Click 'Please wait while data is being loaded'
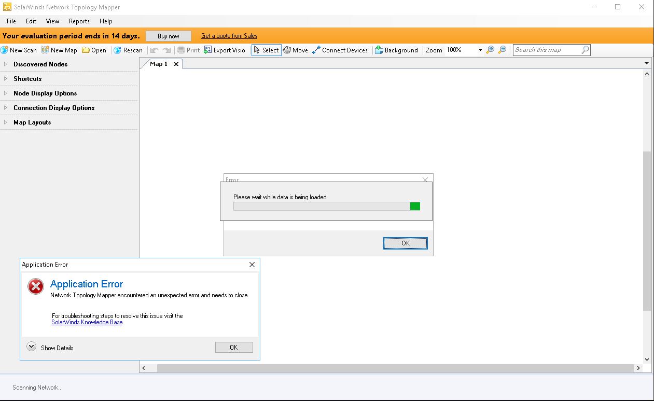 tap(280, 197)
